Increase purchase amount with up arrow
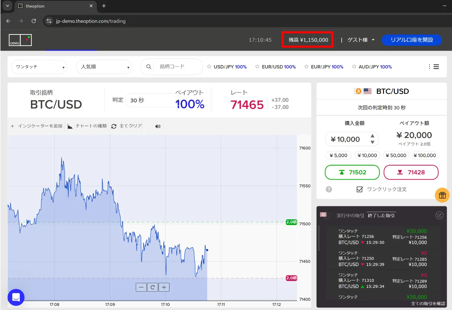 pyautogui.click(x=373, y=136)
